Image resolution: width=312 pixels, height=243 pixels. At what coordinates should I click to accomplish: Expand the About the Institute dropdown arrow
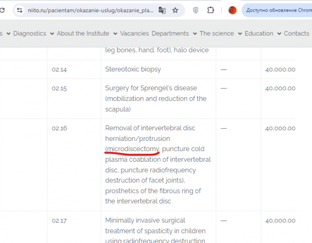tap(115, 34)
